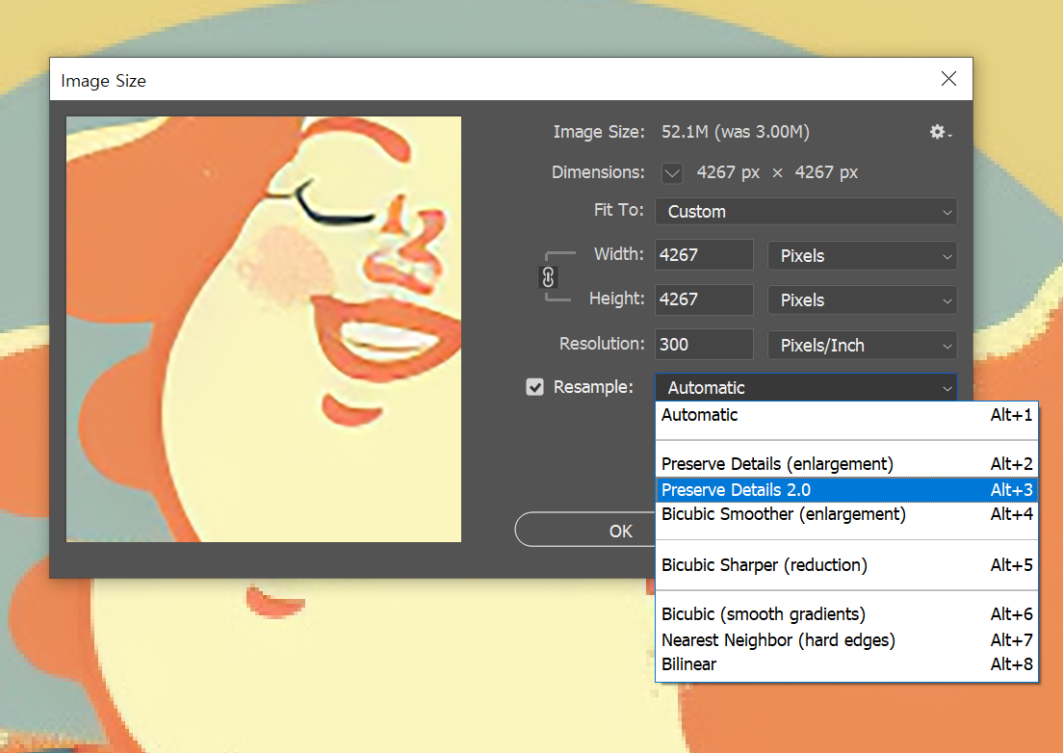Select Bicubic Smoother (enlargement)
This screenshot has height=753, width=1063.
tap(846, 514)
